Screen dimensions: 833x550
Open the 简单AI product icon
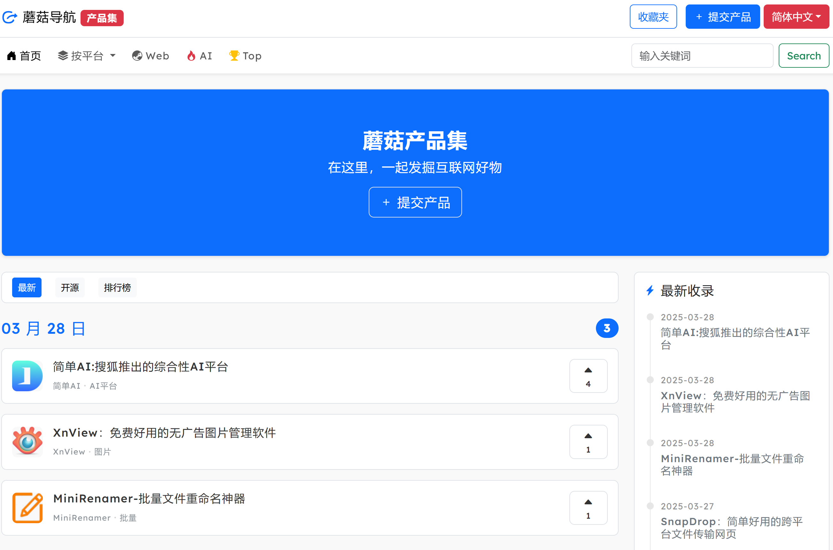click(27, 376)
